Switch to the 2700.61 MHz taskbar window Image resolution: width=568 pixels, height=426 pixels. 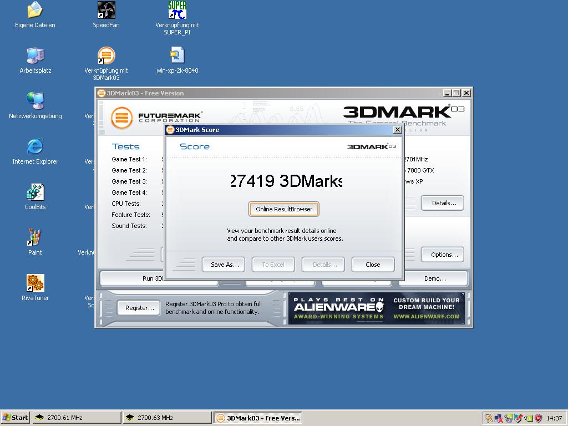(x=77, y=418)
